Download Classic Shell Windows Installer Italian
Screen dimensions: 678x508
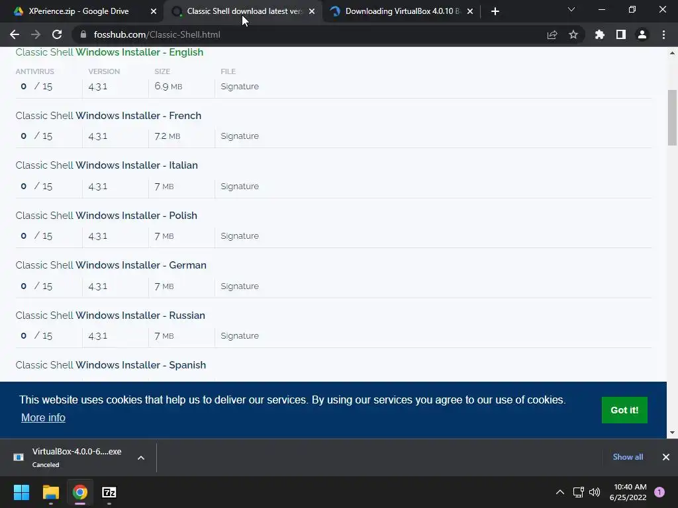[107, 165]
